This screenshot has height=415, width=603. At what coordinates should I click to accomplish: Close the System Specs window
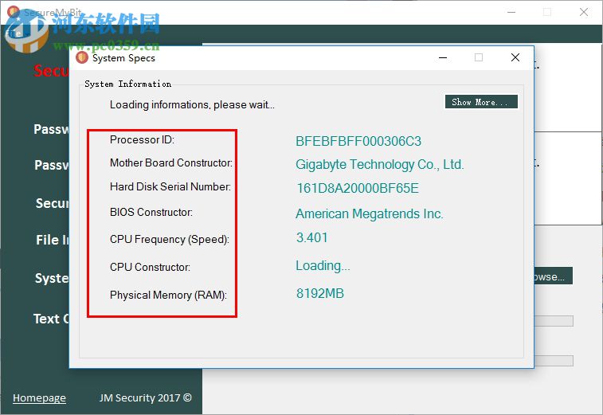(x=515, y=57)
